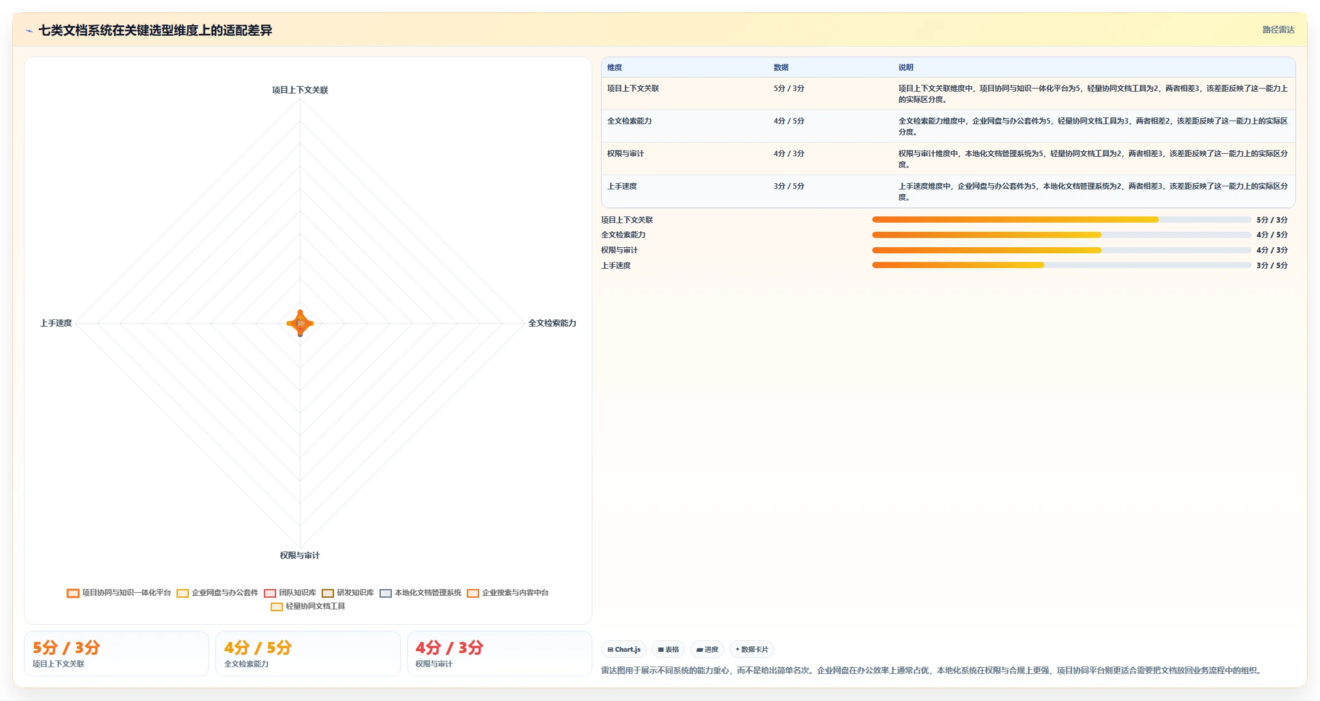Click the 进度 tag

[707, 649]
